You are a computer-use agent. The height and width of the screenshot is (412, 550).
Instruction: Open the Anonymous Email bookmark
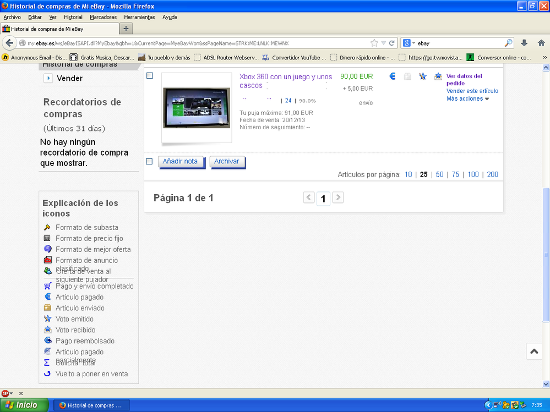pyautogui.click(x=34, y=57)
